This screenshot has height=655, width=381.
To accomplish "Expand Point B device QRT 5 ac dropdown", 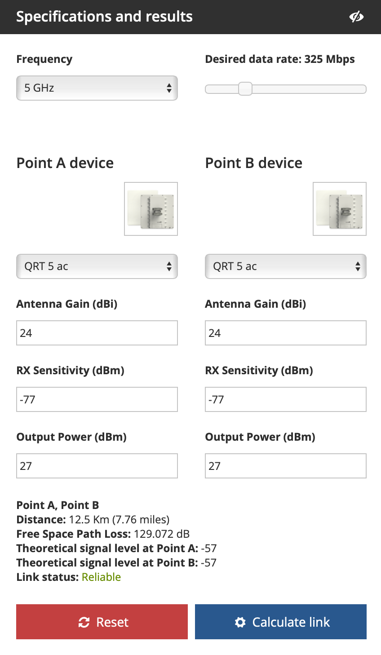I will pos(286,266).
